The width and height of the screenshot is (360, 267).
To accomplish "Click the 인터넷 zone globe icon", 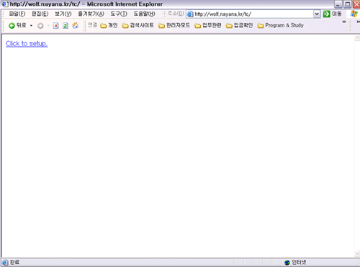I will coord(287,263).
